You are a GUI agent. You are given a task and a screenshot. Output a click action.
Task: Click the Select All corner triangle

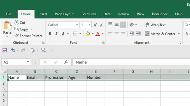pyautogui.click(x=5, y=72)
